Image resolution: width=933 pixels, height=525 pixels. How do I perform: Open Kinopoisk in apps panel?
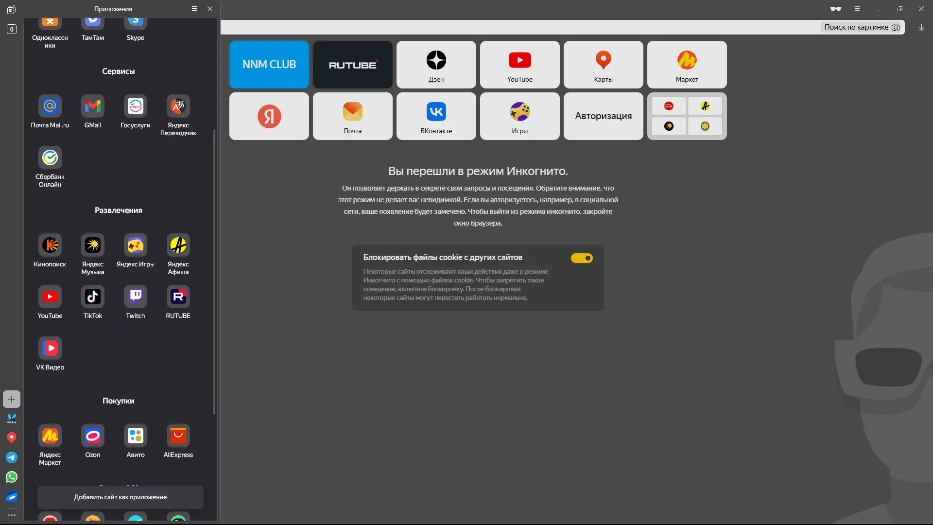point(50,245)
